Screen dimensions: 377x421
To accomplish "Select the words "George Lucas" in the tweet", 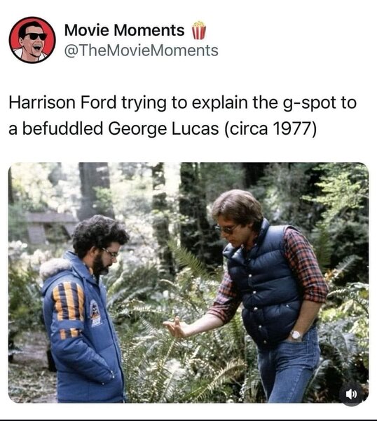I will pos(163,128).
